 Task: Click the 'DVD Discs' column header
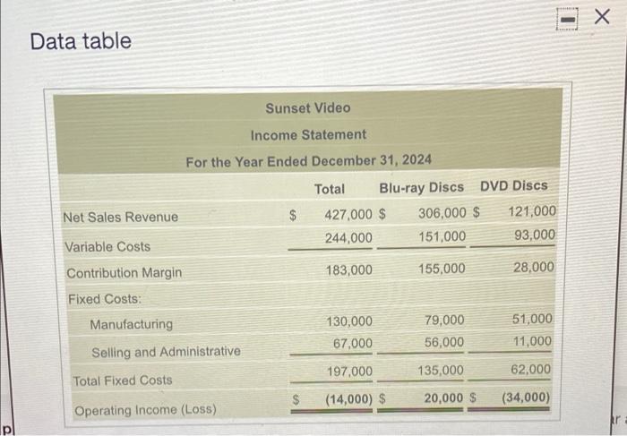(514, 186)
